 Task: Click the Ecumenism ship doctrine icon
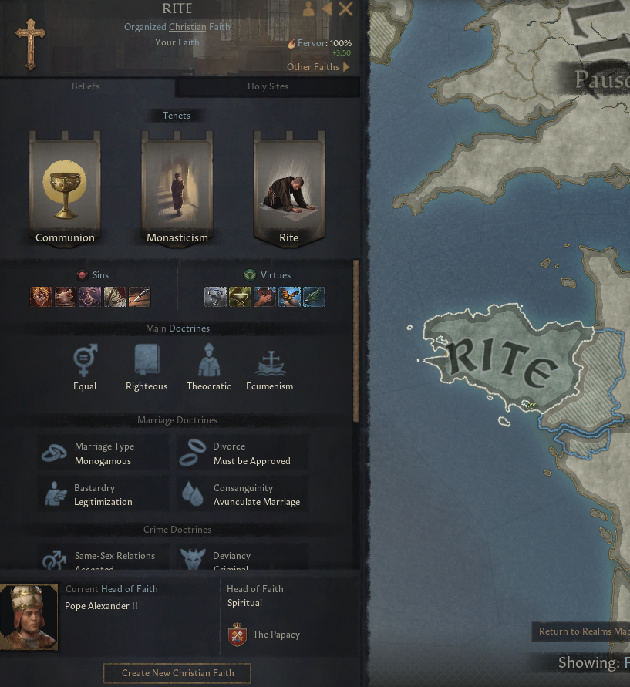click(271, 363)
